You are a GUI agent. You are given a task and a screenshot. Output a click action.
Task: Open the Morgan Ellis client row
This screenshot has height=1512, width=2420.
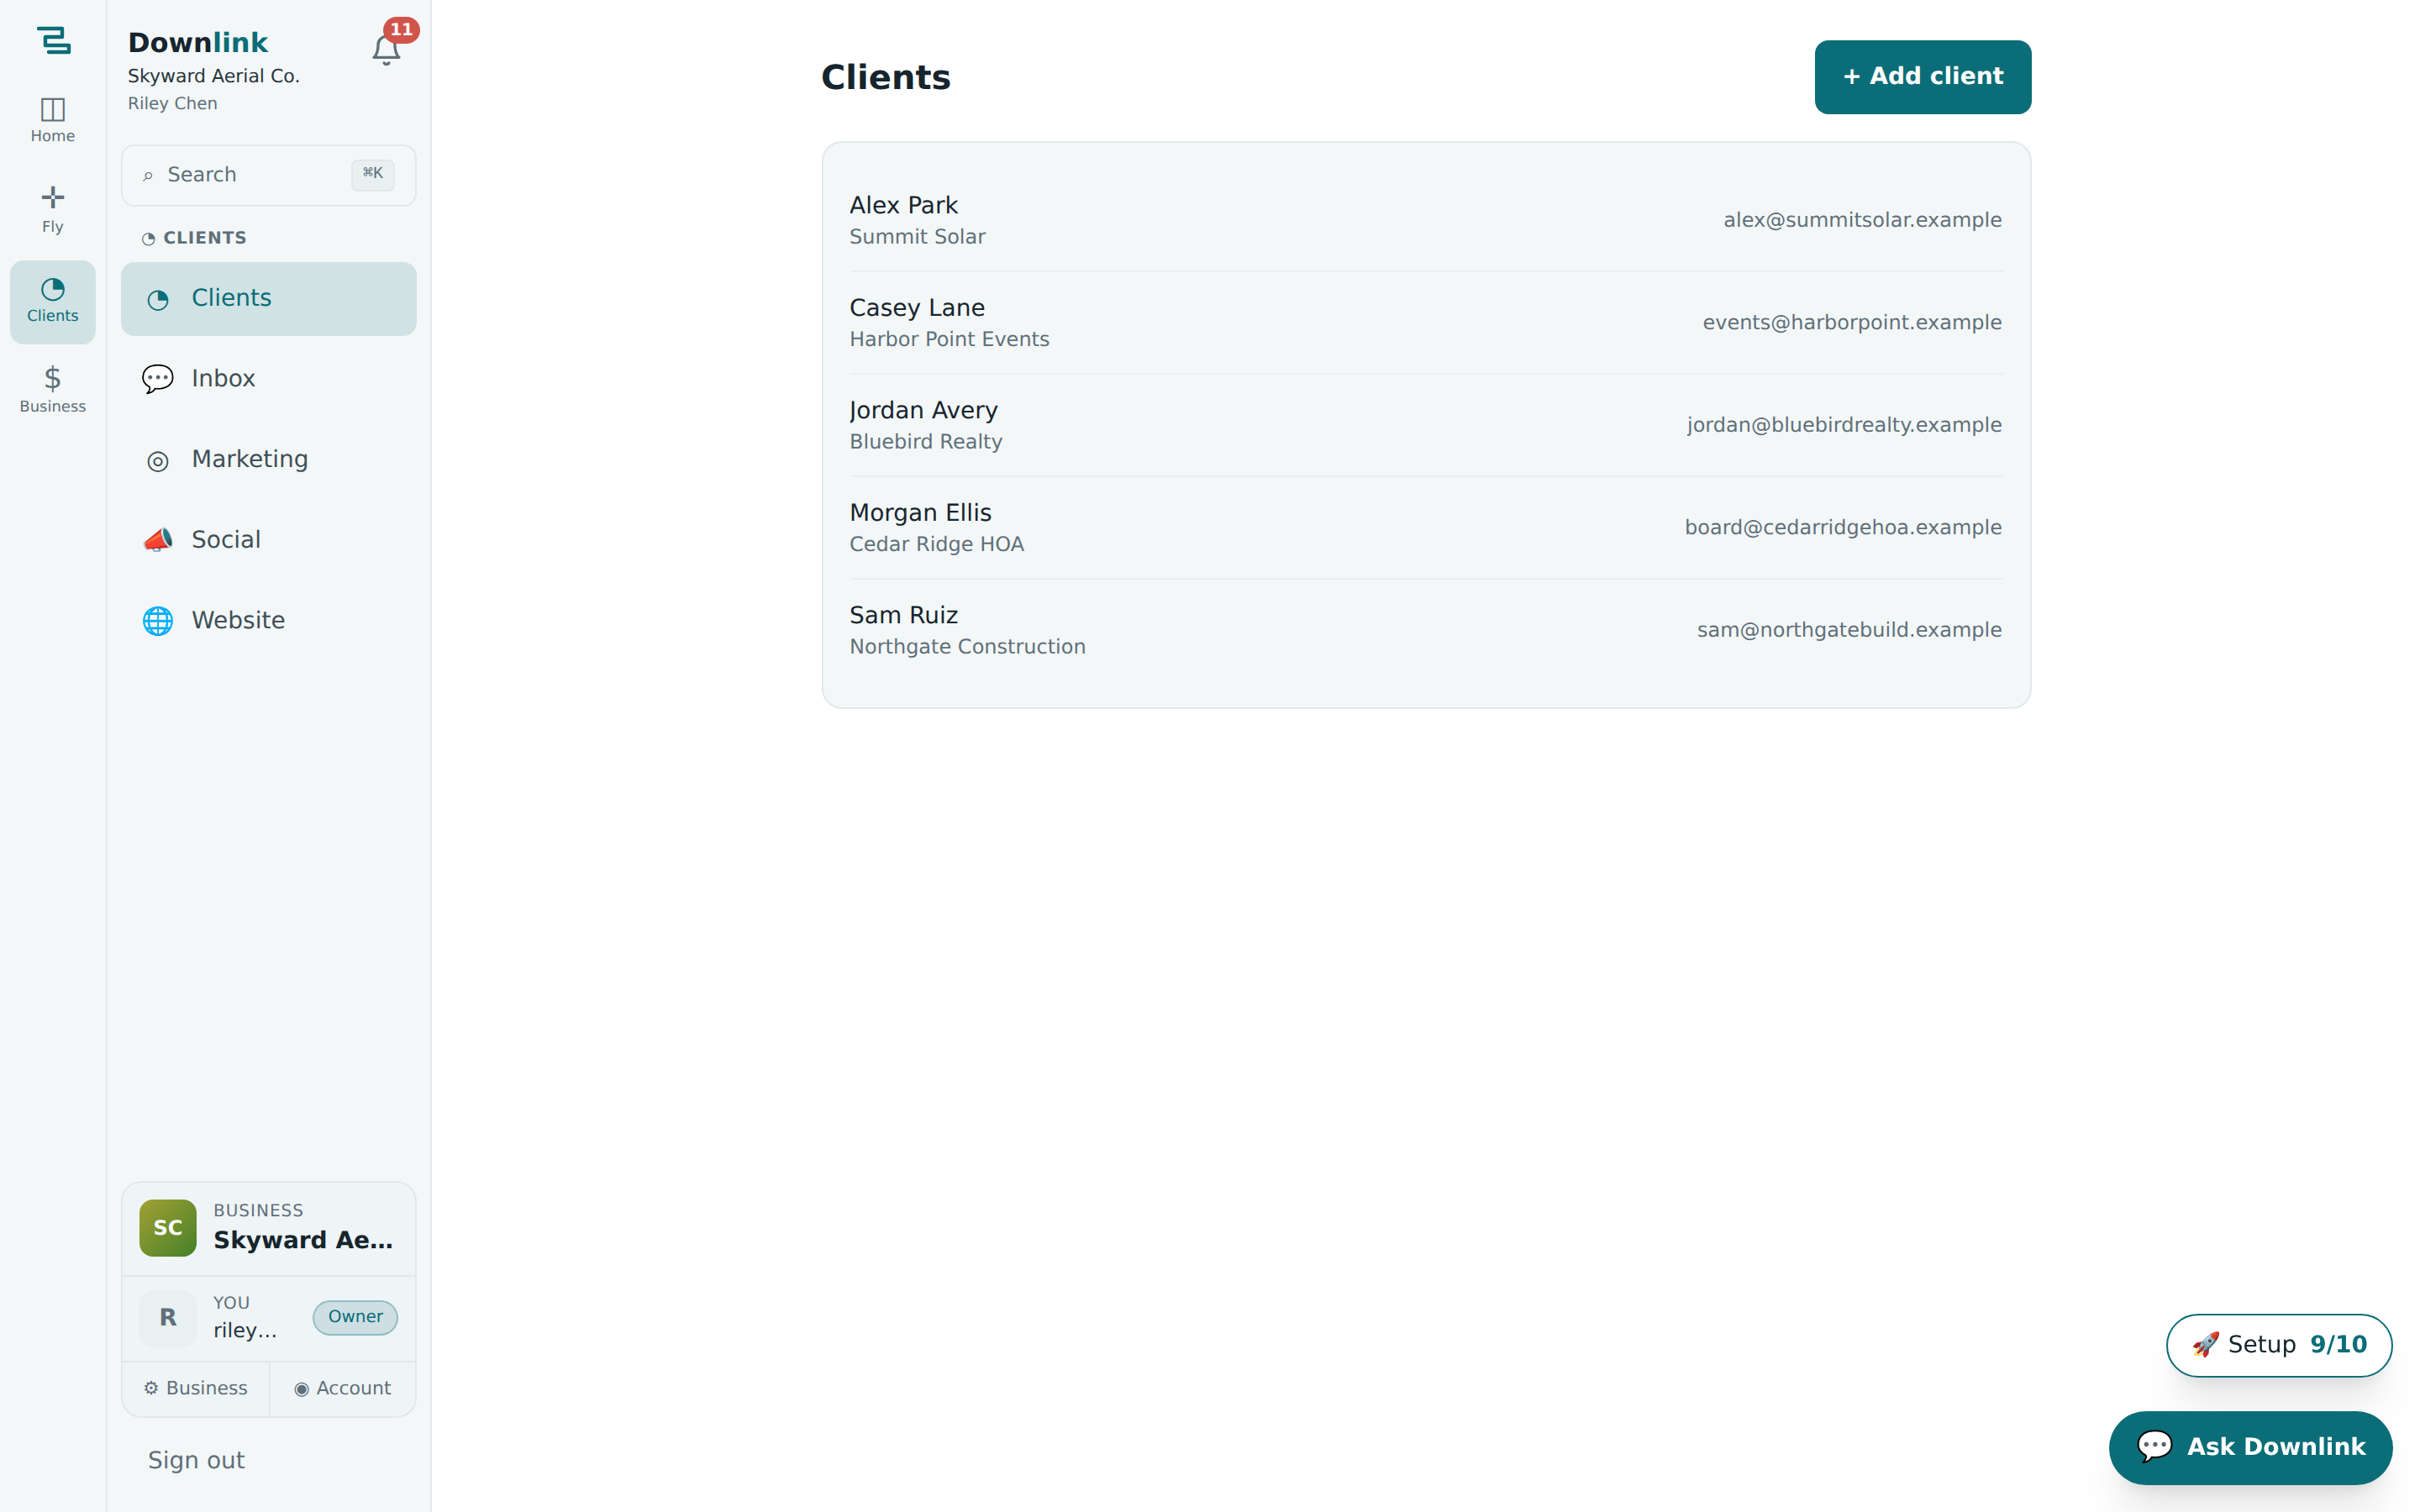coord(1426,528)
